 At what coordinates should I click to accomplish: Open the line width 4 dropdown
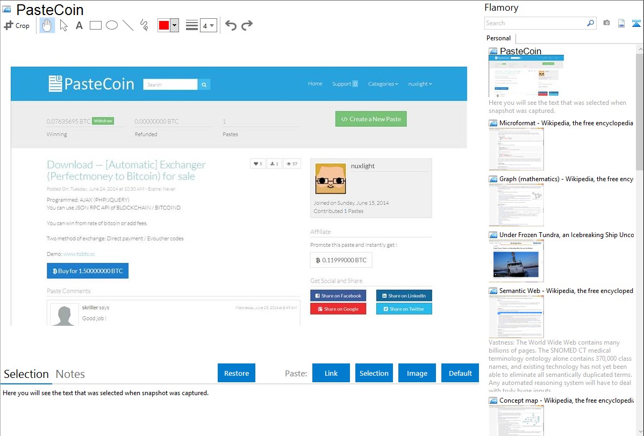[208, 25]
